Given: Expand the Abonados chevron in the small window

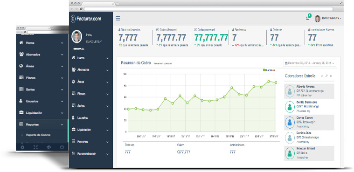Looking at the screenshot, I should (62, 55).
